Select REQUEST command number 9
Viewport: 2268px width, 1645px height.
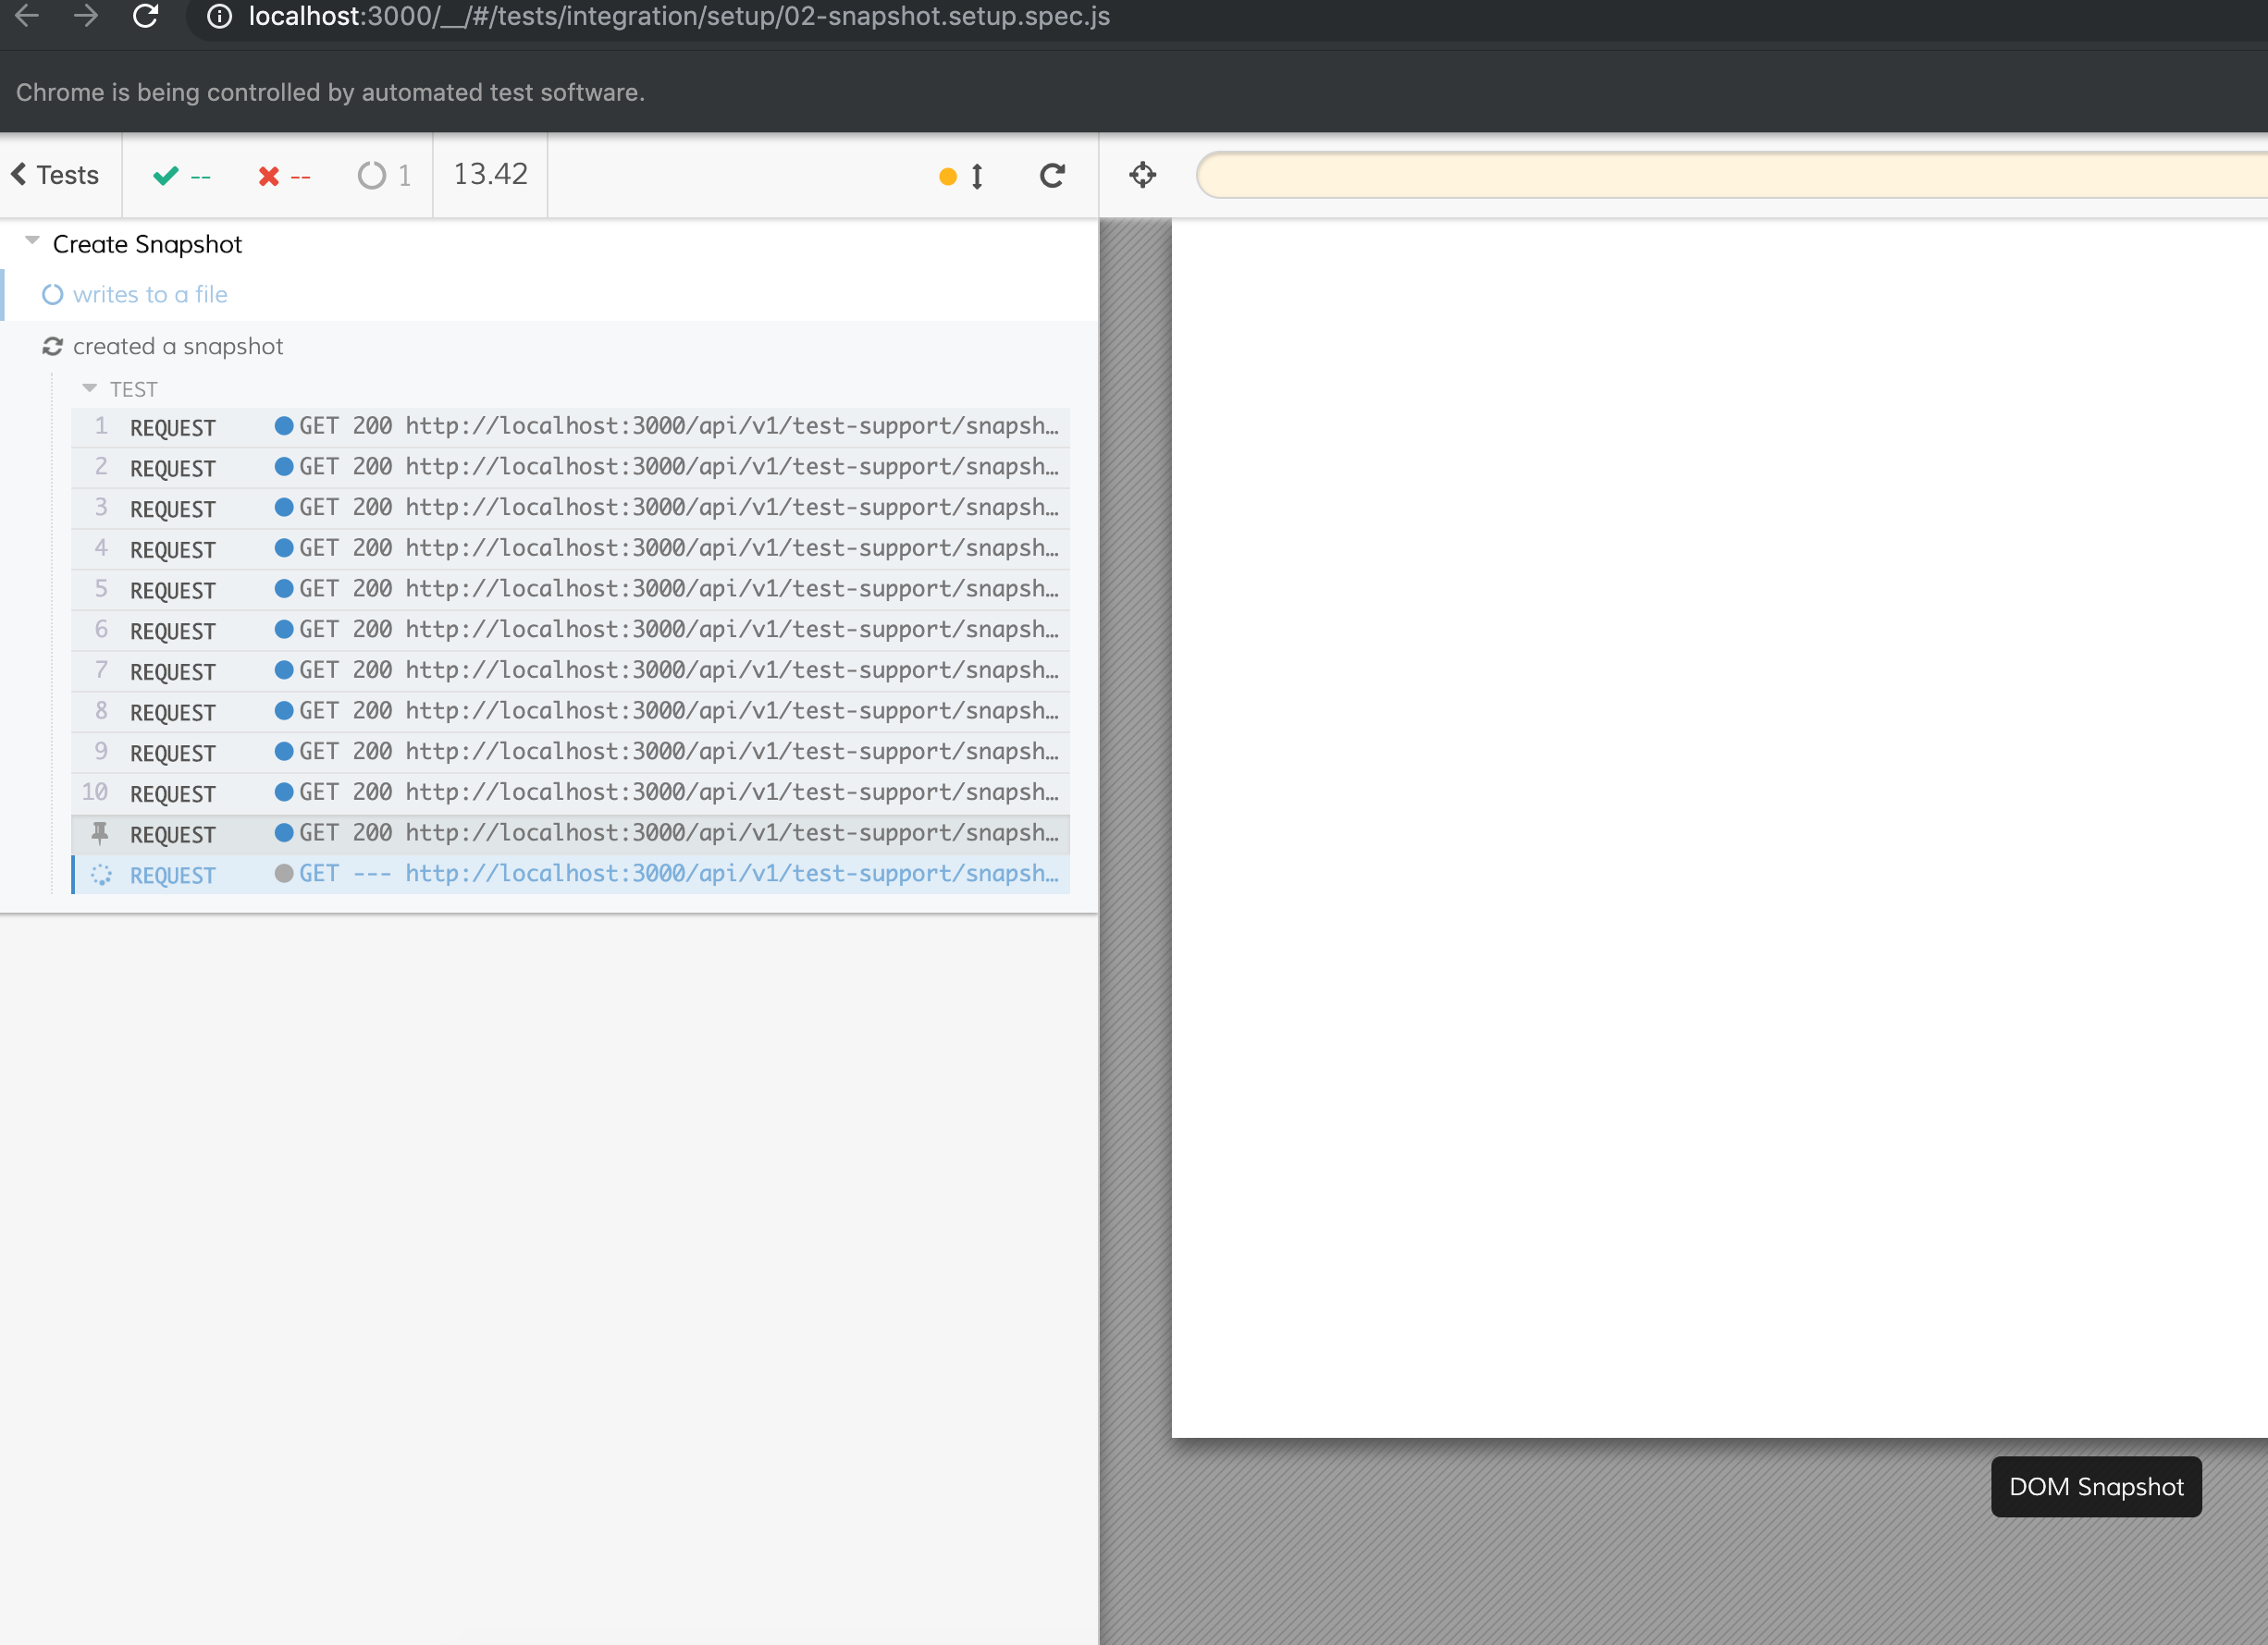tap(571, 753)
